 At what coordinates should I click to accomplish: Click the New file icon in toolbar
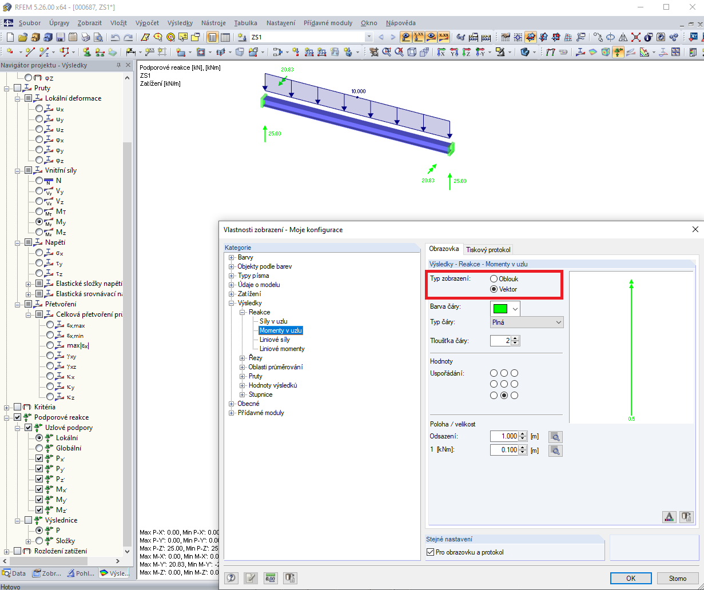[x=10, y=37]
